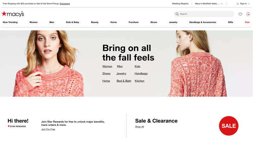Click the magnifying glass search icon
The image size is (253, 142).
177,14
